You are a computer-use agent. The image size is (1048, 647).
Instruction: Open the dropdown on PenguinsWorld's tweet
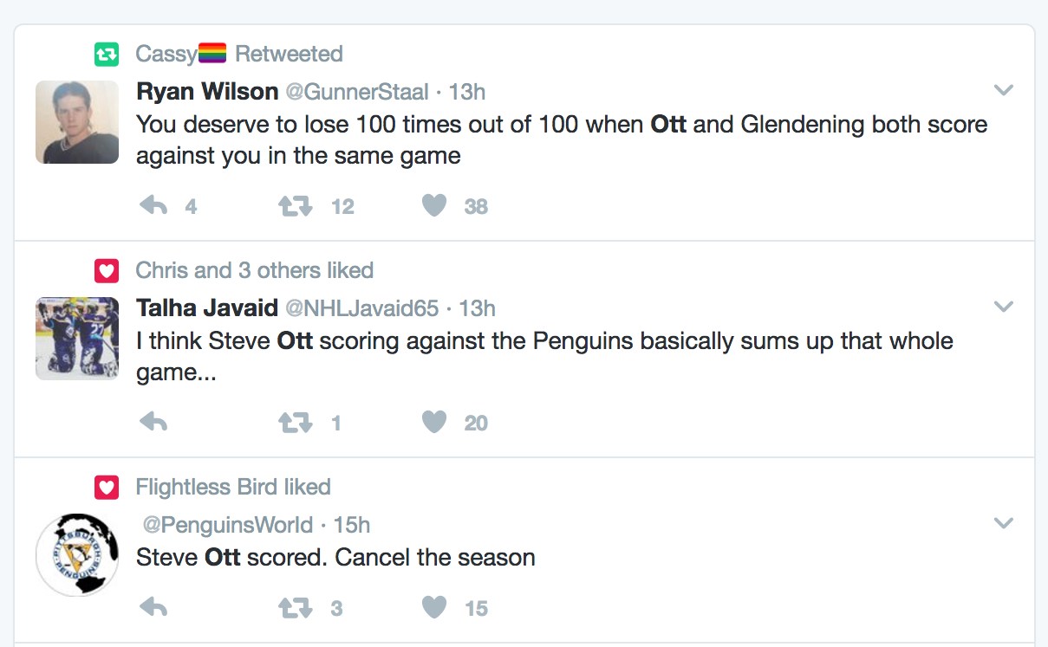coord(1003,523)
